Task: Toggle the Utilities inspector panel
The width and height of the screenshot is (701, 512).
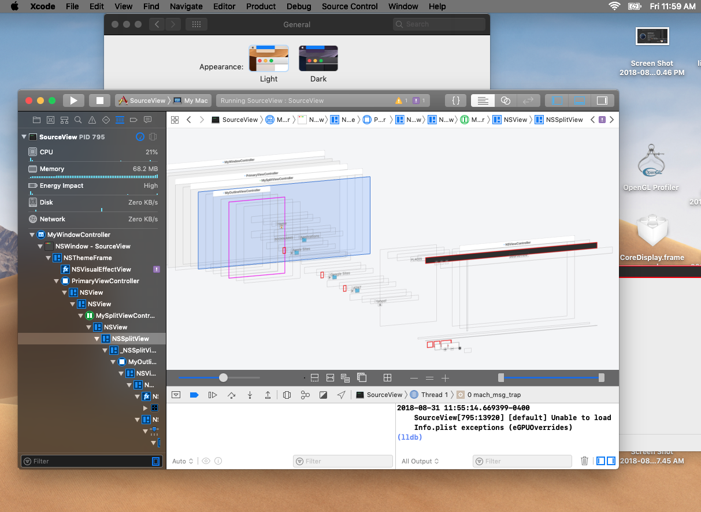Action: point(602,100)
